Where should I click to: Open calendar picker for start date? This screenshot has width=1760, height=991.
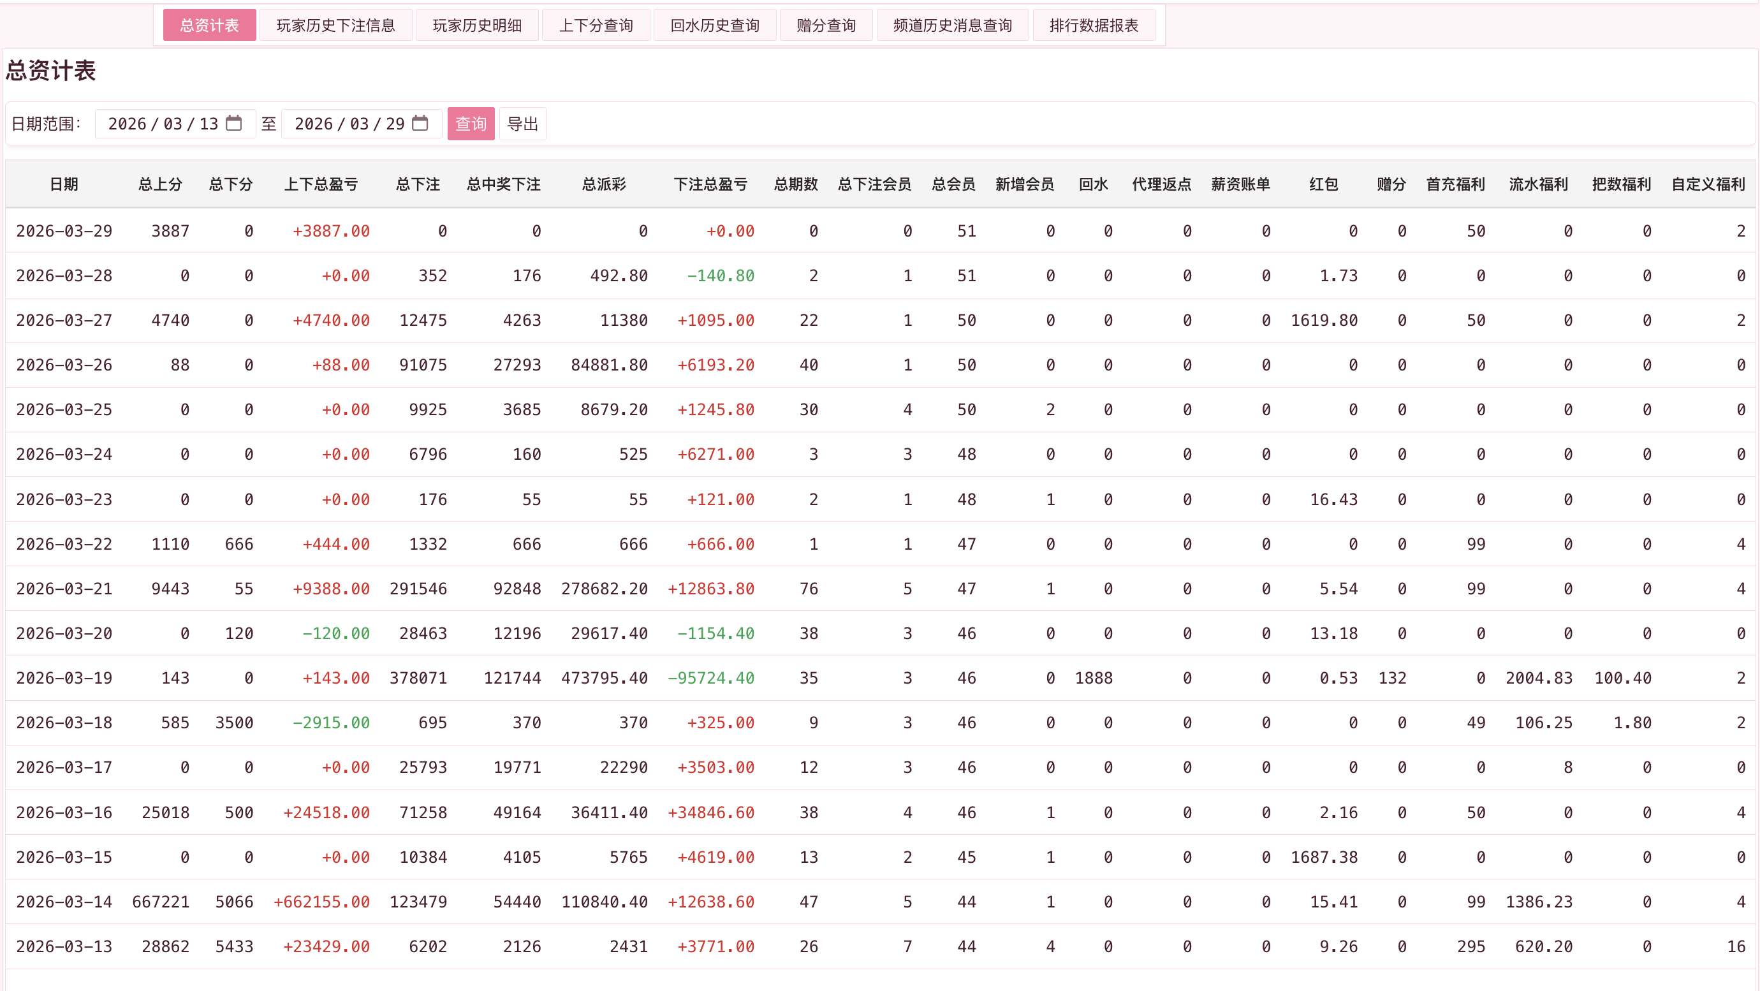point(233,123)
